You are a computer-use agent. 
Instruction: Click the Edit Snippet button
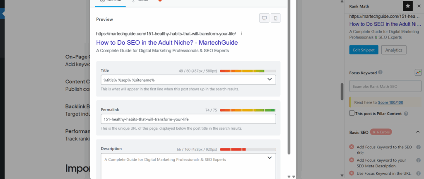coord(364,50)
